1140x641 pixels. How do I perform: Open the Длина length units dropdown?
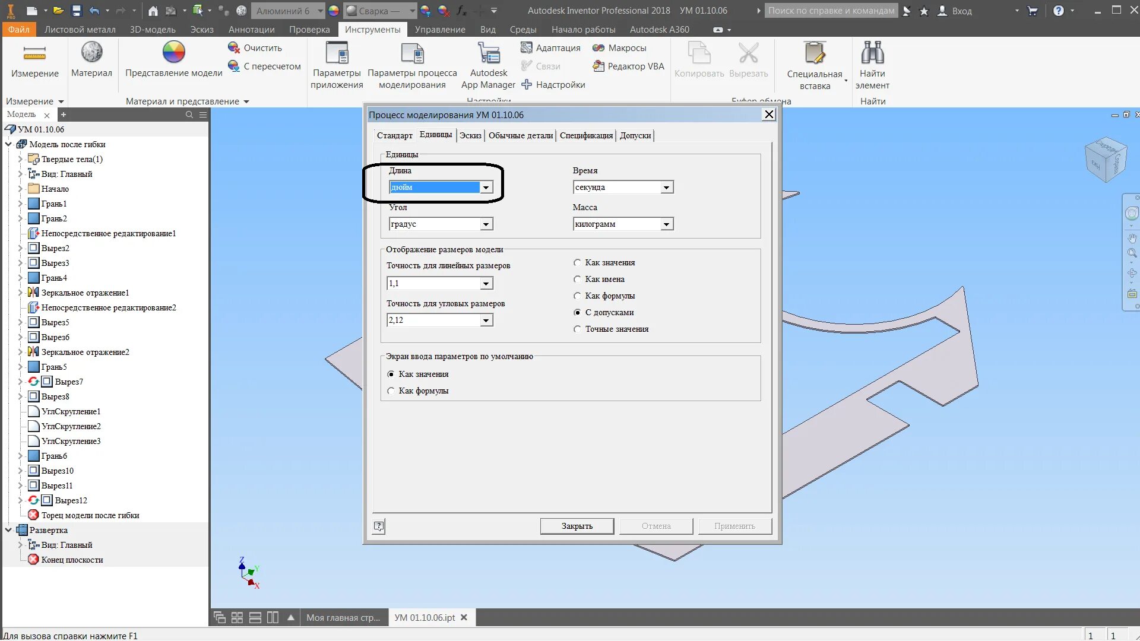click(x=486, y=188)
